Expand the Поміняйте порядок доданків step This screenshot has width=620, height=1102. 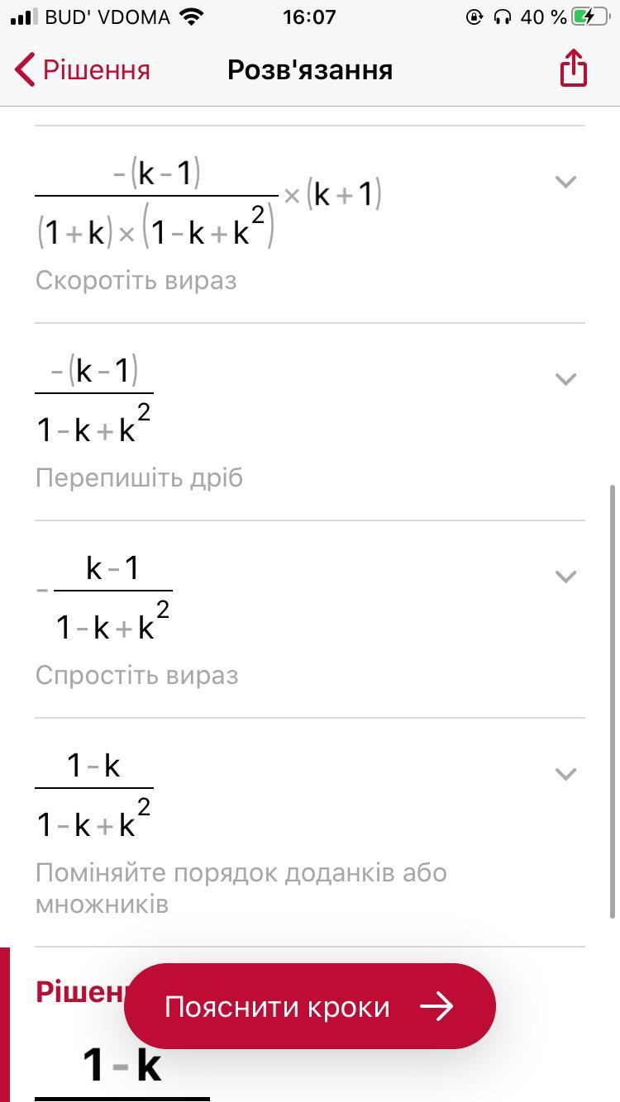click(x=565, y=774)
